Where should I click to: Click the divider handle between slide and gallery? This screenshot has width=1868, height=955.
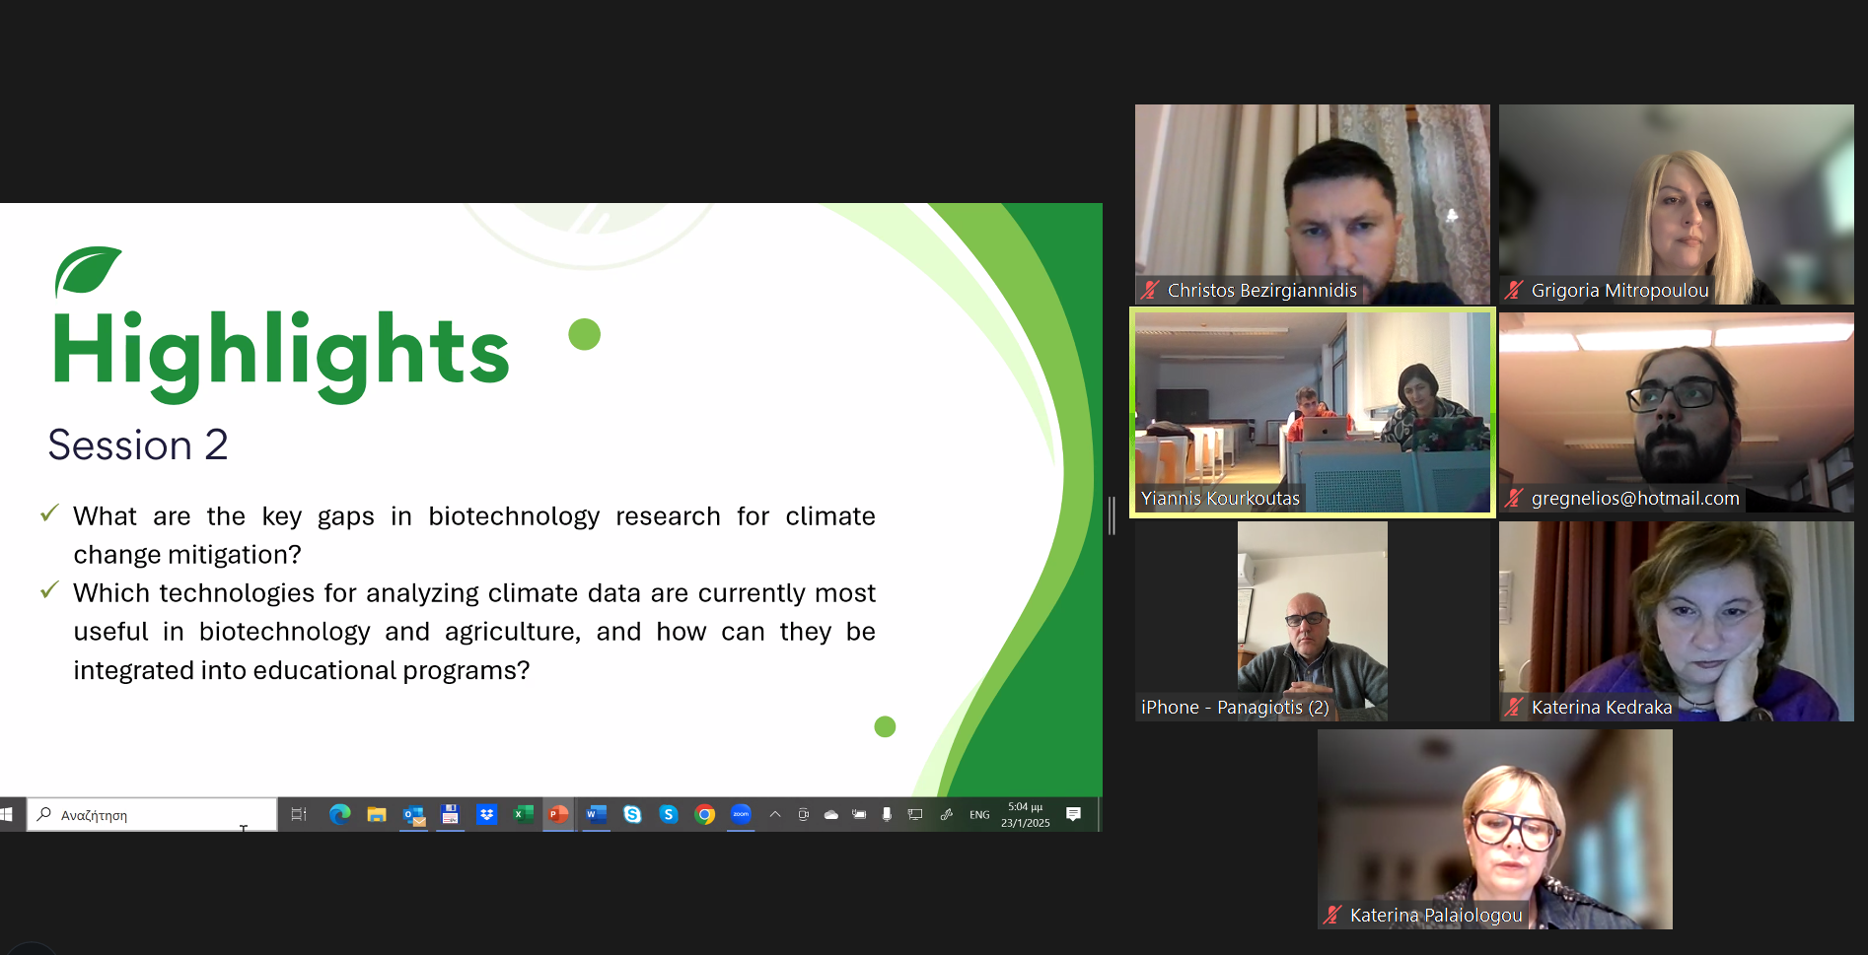(x=1113, y=515)
